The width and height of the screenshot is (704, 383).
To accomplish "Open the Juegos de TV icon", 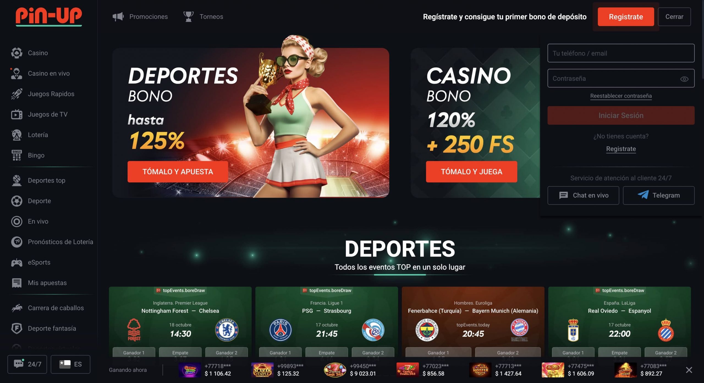I will (16, 114).
